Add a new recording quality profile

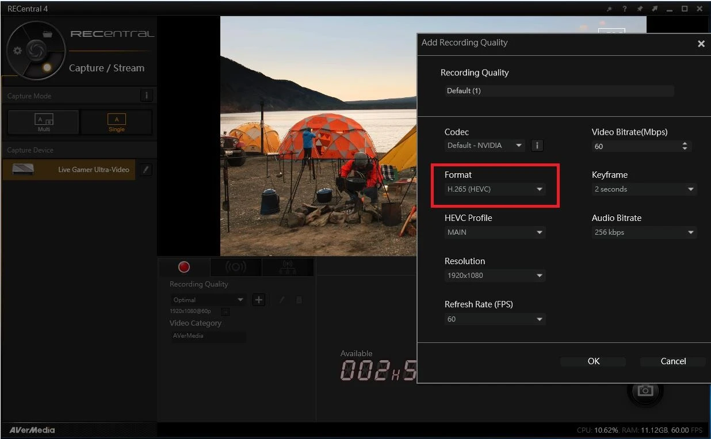coord(259,300)
